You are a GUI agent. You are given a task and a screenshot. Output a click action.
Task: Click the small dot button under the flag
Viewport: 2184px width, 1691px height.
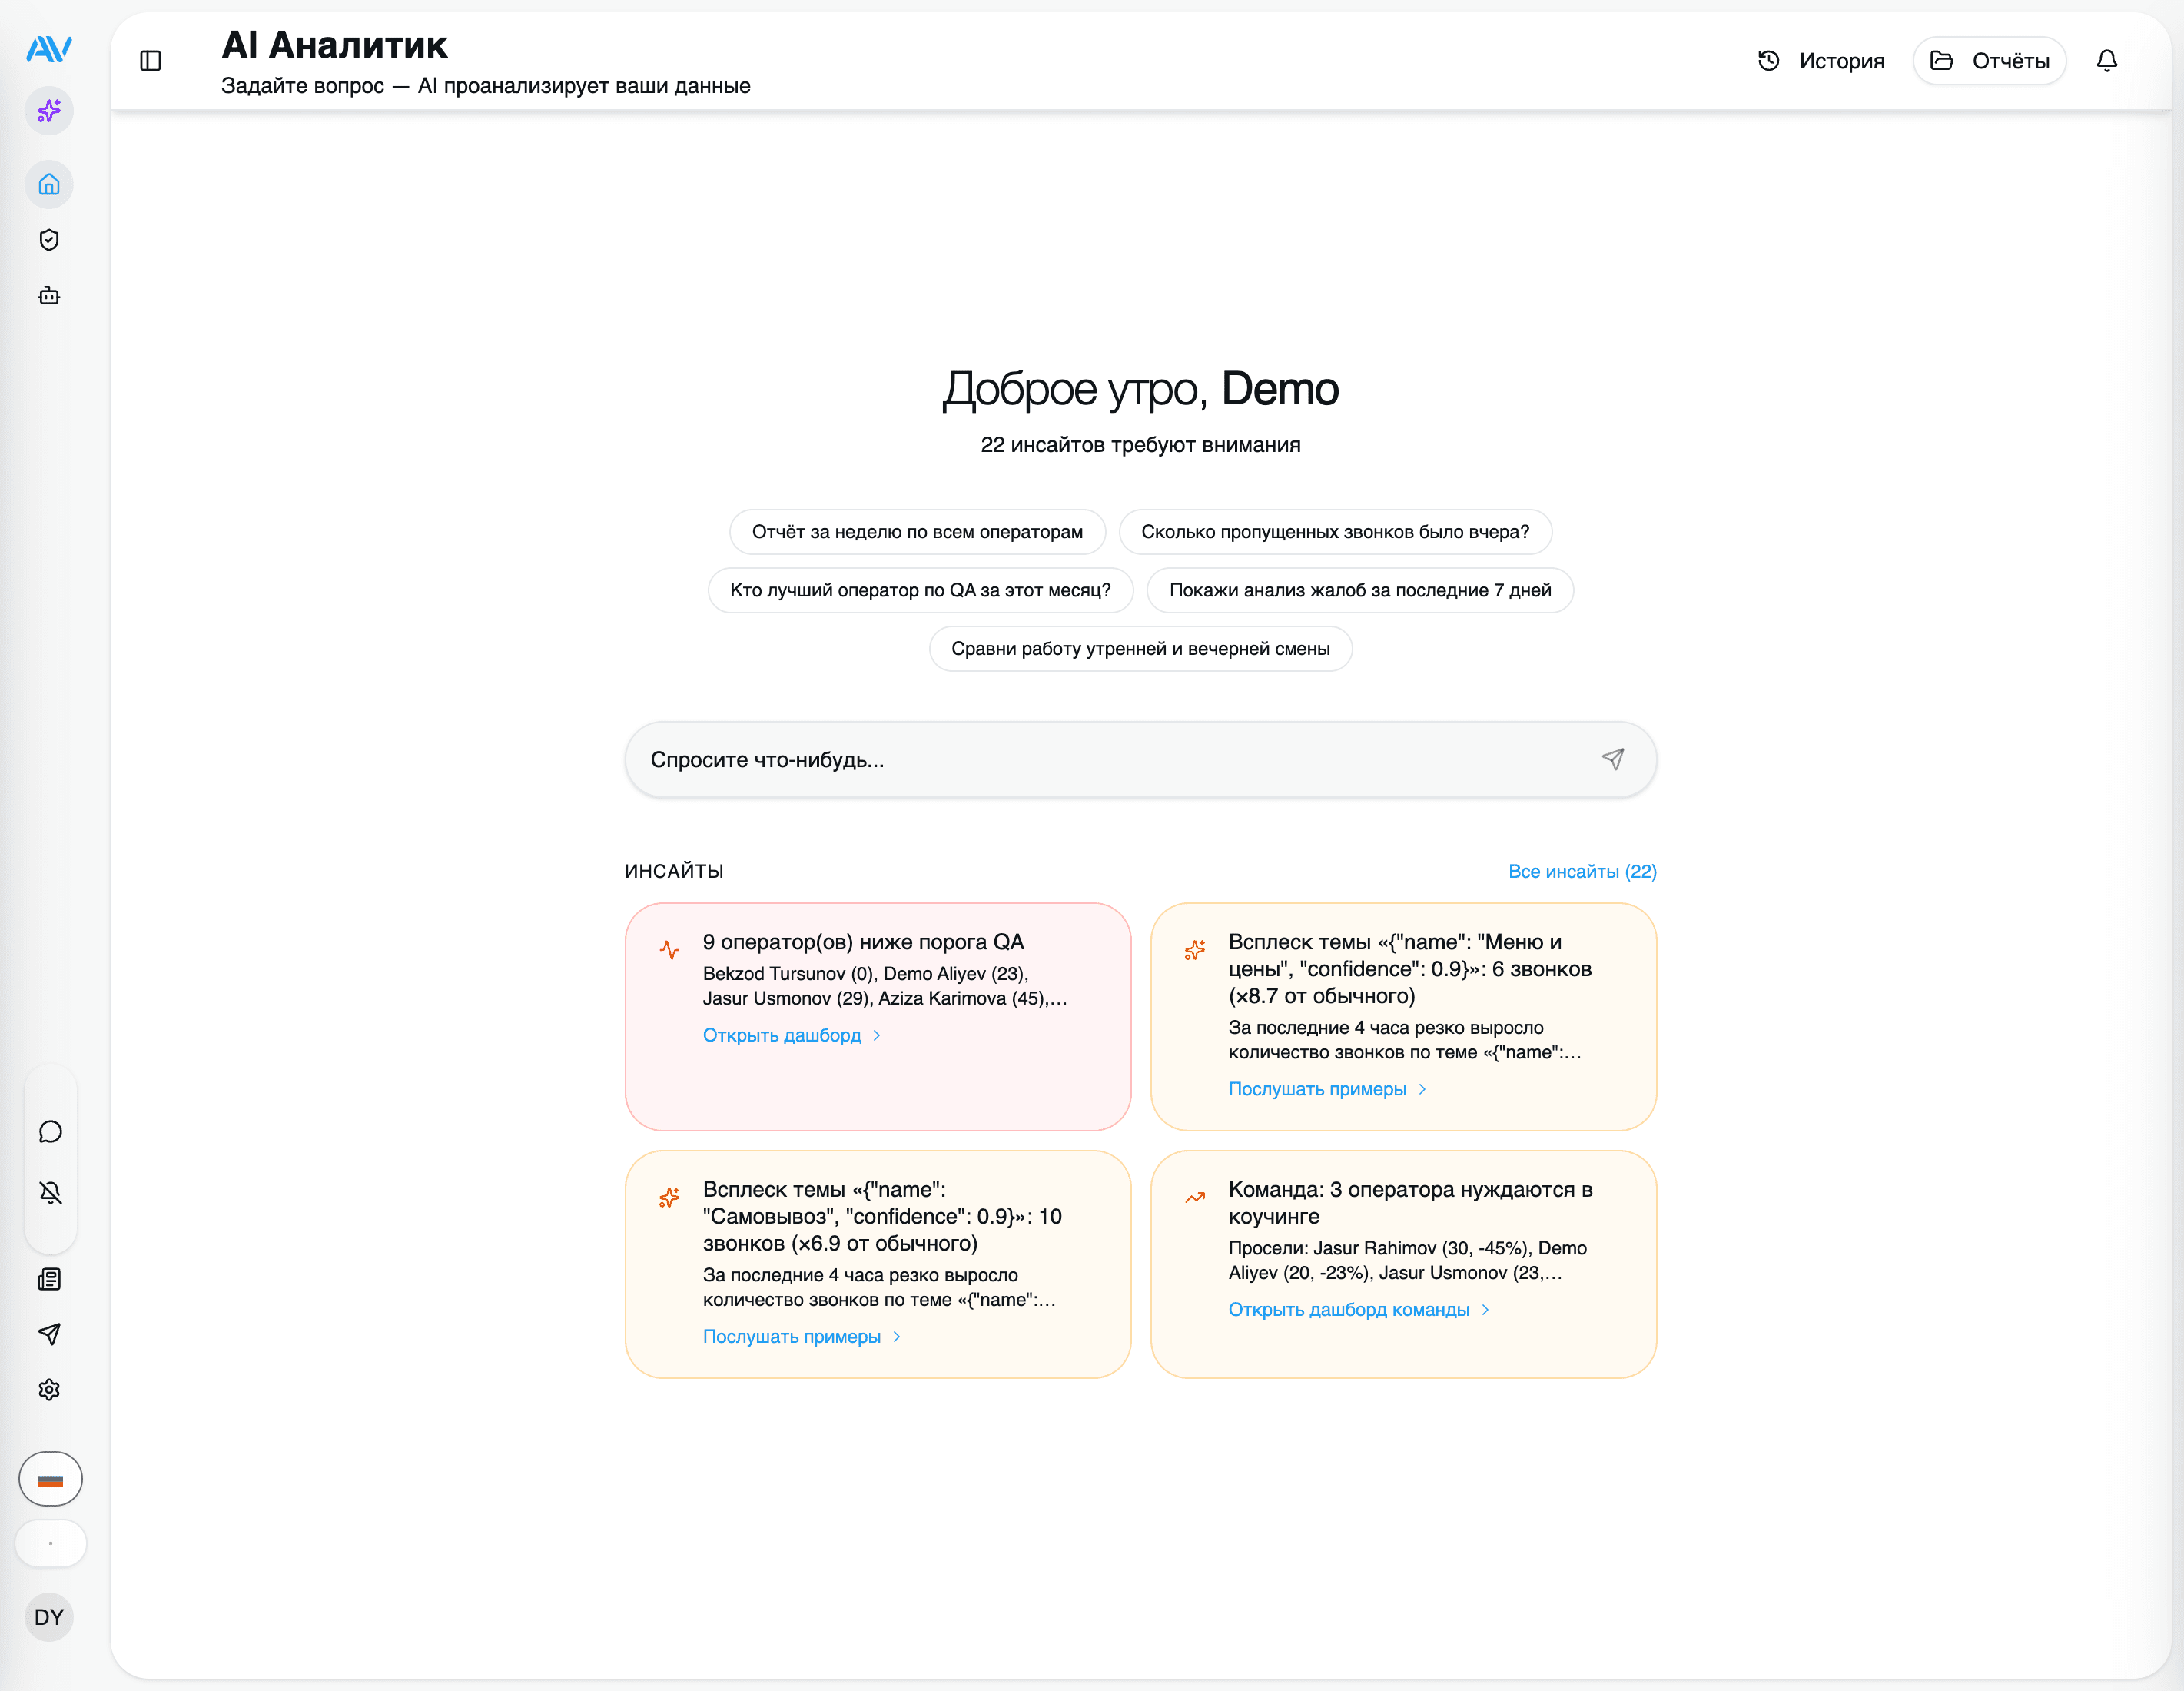(50, 1543)
